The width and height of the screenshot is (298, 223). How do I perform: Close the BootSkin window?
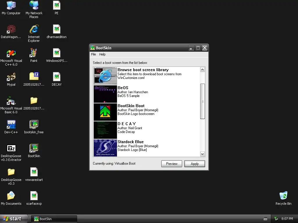pyautogui.click(x=205, y=48)
